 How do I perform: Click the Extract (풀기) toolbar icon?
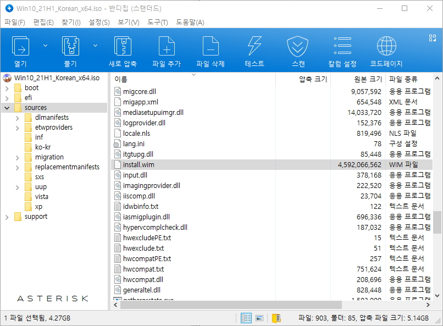pos(70,46)
